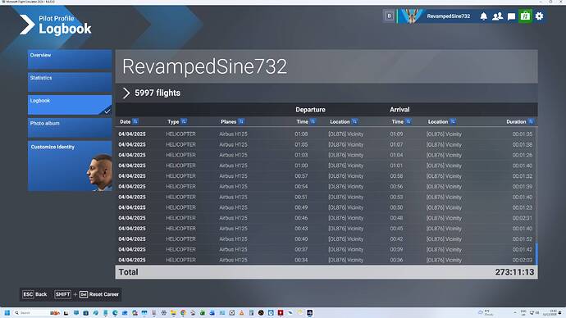Sort logbook by Date column icon
The height and width of the screenshot is (318, 566).
135,121
